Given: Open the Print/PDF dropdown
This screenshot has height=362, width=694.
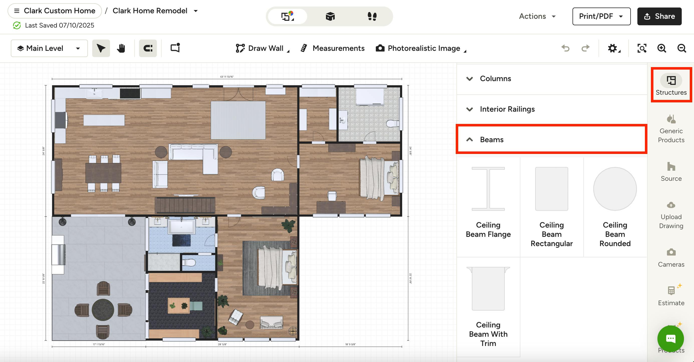Looking at the screenshot, I should tap(601, 17).
